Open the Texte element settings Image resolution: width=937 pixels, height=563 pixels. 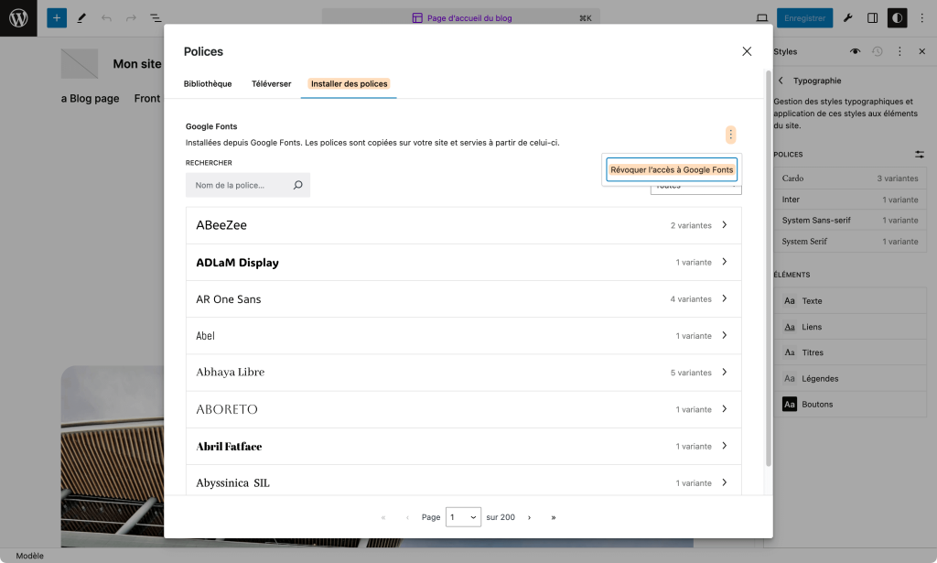850,300
